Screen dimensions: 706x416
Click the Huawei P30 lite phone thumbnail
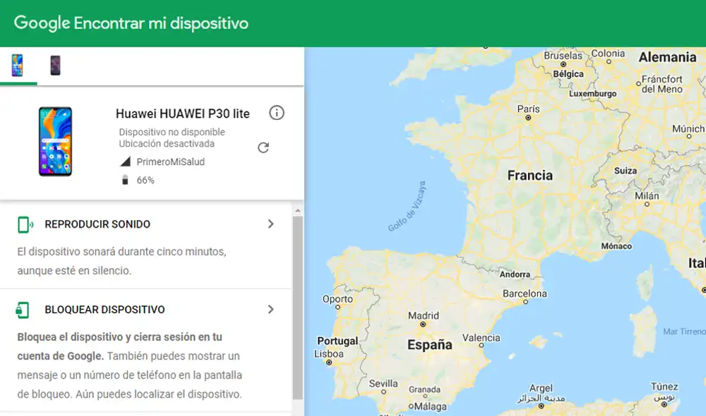pos(56,142)
